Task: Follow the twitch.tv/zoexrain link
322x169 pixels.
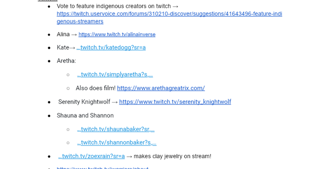Action: click(93, 156)
